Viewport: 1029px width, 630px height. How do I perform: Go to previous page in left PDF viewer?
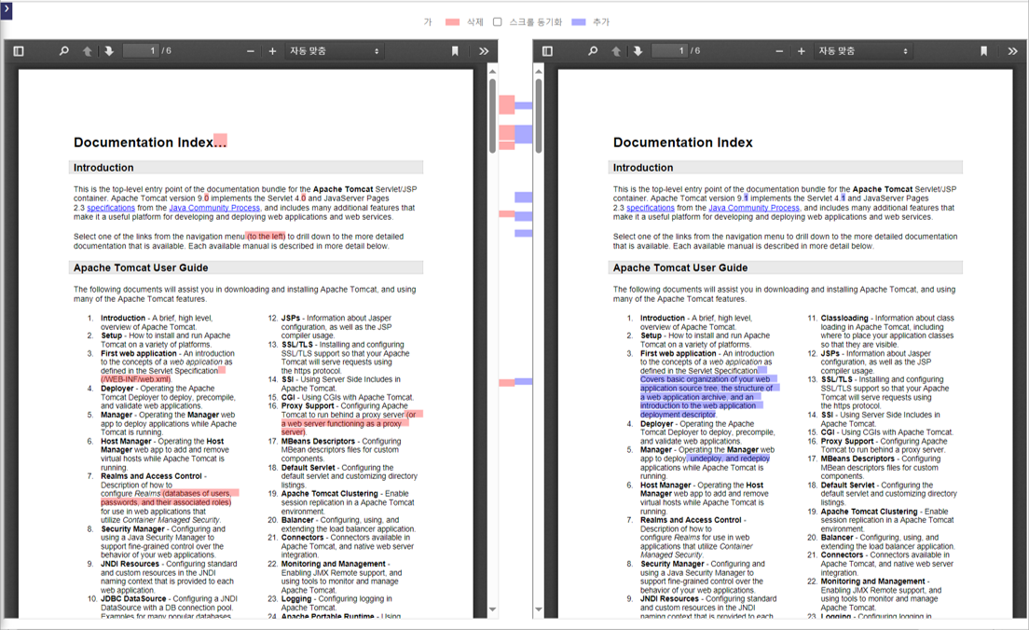tap(87, 51)
